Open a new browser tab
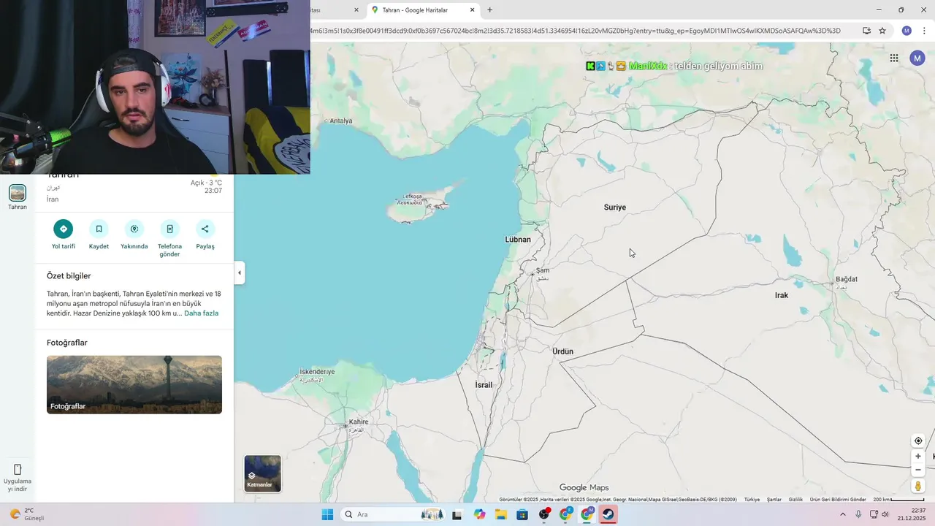The height and width of the screenshot is (526, 935). click(489, 10)
